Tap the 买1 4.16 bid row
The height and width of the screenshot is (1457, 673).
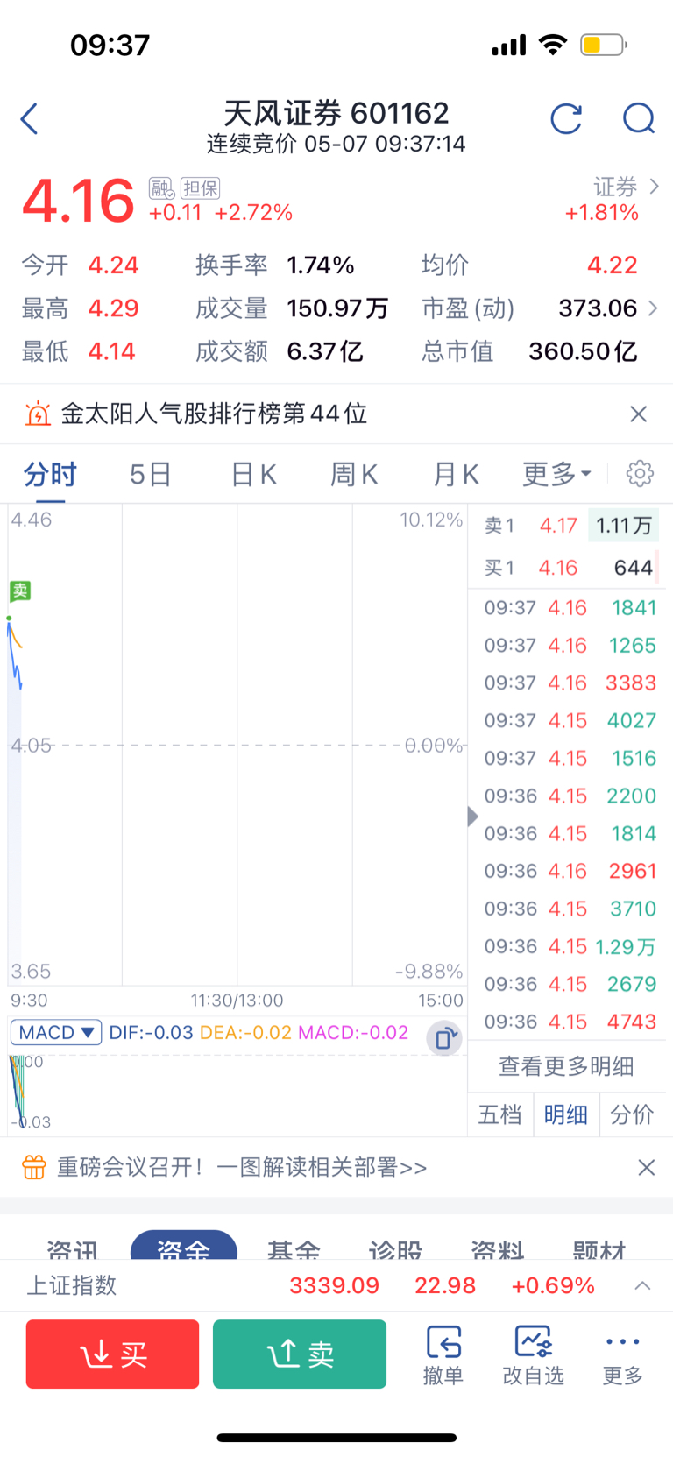(568, 568)
